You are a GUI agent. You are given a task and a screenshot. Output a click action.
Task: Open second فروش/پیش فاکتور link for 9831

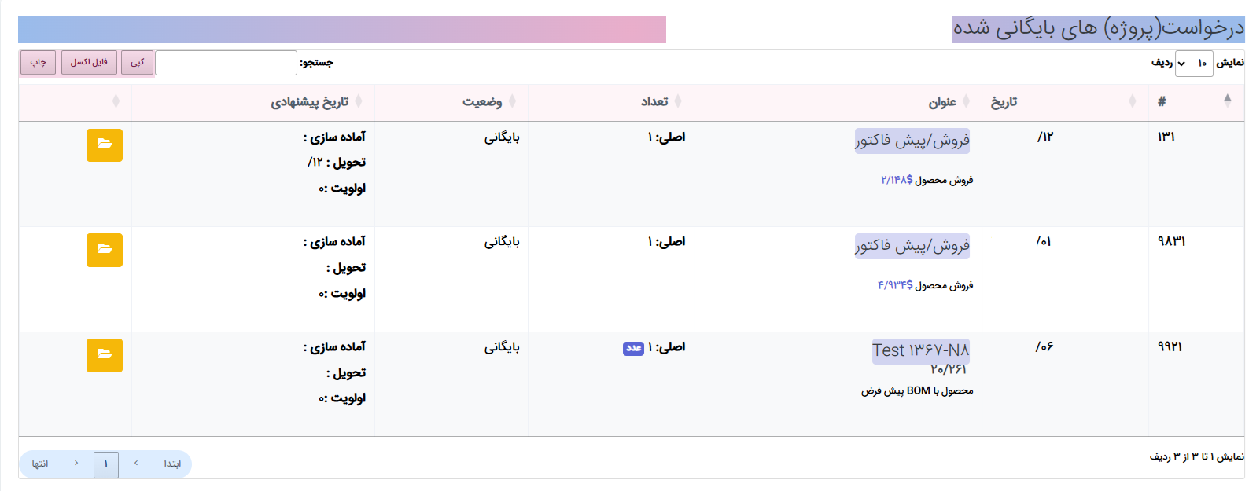[912, 246]
